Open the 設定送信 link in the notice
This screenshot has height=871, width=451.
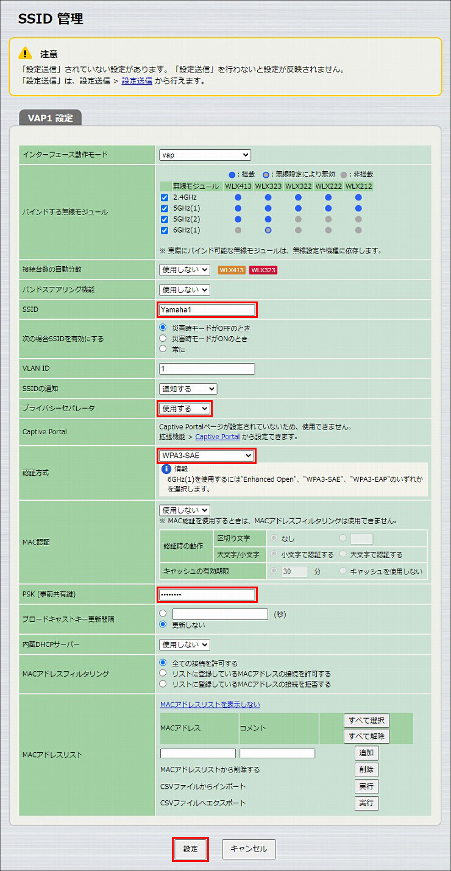[x=137, y=80]
